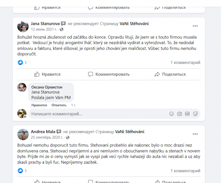Insert an emoji in the comment box

click(171, 114)
